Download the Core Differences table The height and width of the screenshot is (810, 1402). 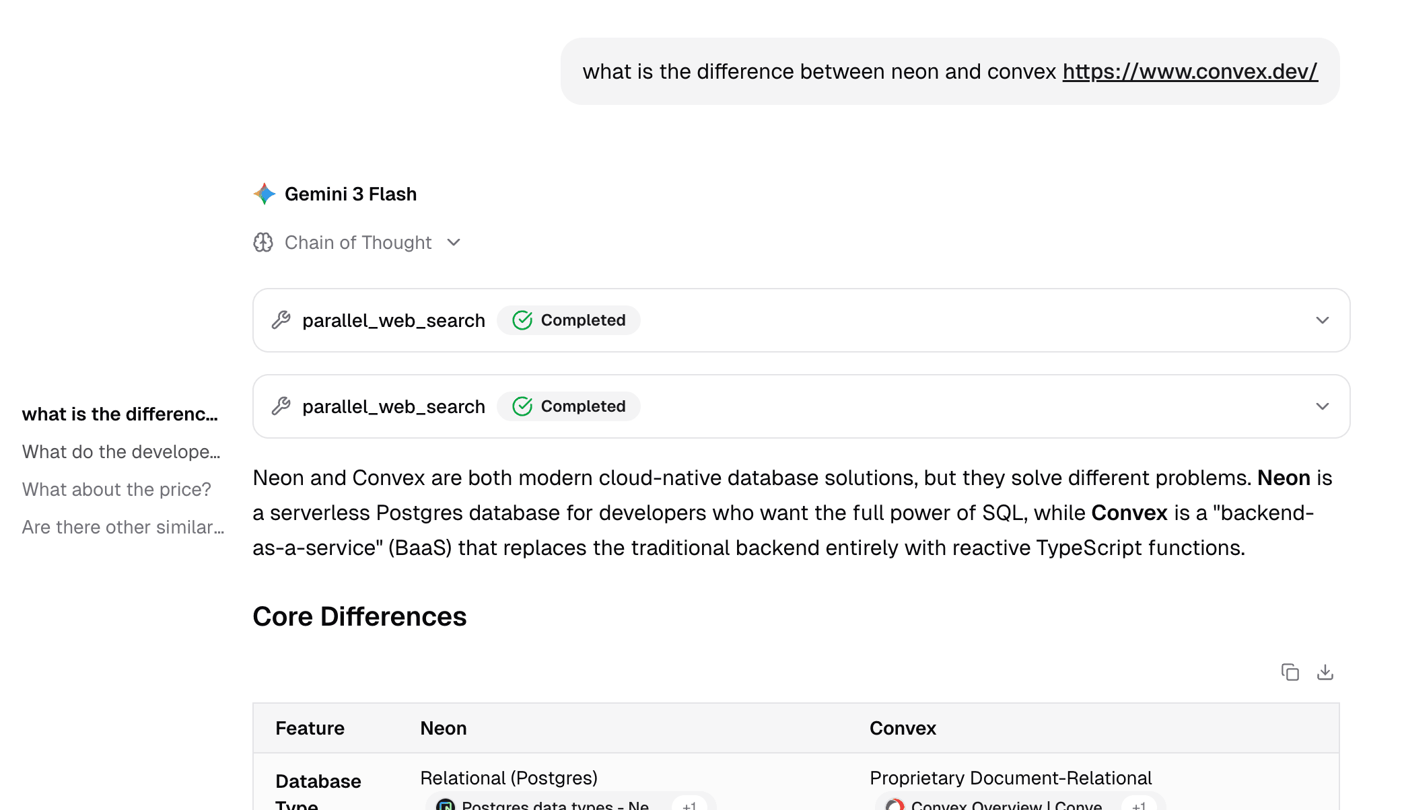(1325, 672)
